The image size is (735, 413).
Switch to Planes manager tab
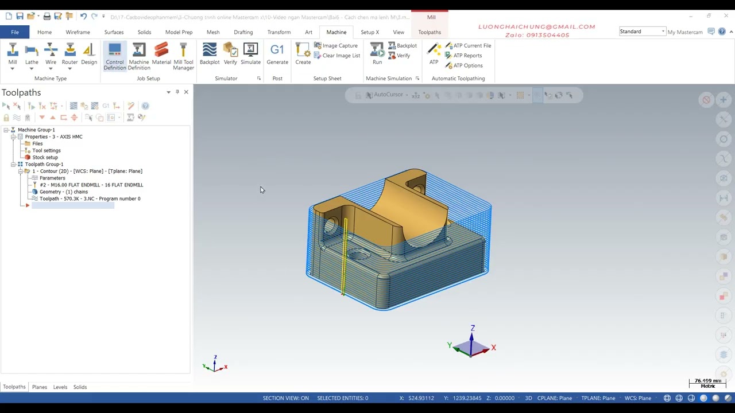(x=40, y=387)
